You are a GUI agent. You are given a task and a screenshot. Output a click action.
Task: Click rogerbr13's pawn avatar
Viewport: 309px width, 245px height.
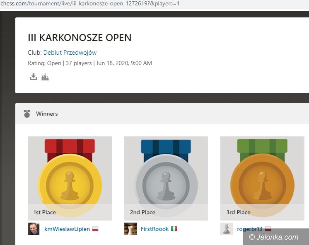(x=227, y=229)
